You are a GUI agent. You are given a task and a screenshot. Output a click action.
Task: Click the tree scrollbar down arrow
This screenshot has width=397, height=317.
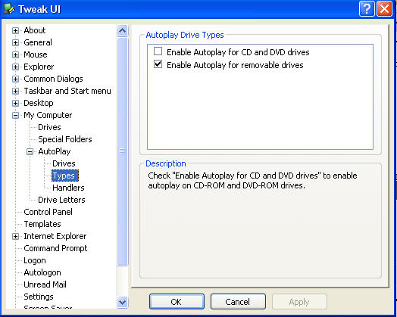[x=123, y=303]
